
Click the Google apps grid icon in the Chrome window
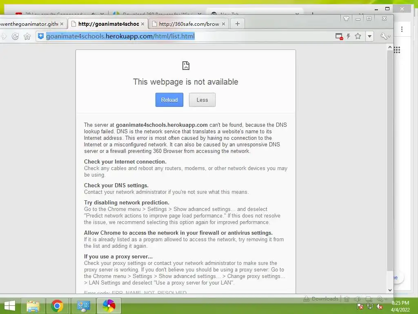tap(397, 50)
